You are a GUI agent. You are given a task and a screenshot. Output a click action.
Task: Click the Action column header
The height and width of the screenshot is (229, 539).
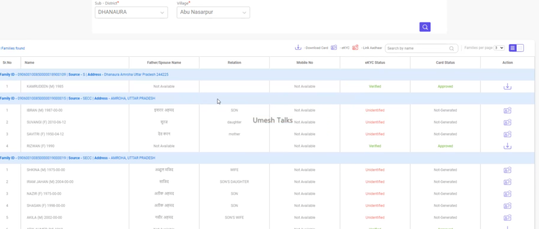507,63
